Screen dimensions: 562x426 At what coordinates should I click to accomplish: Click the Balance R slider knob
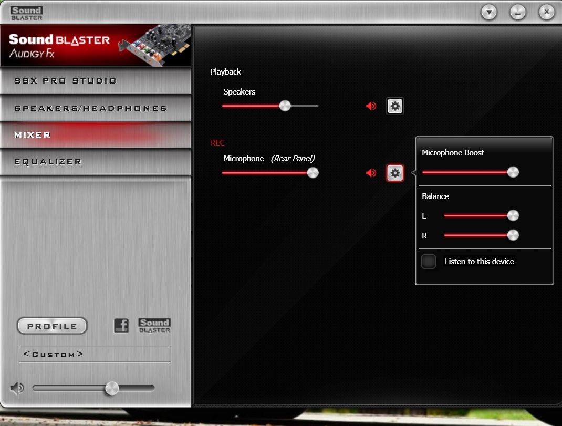coord(513,235)
